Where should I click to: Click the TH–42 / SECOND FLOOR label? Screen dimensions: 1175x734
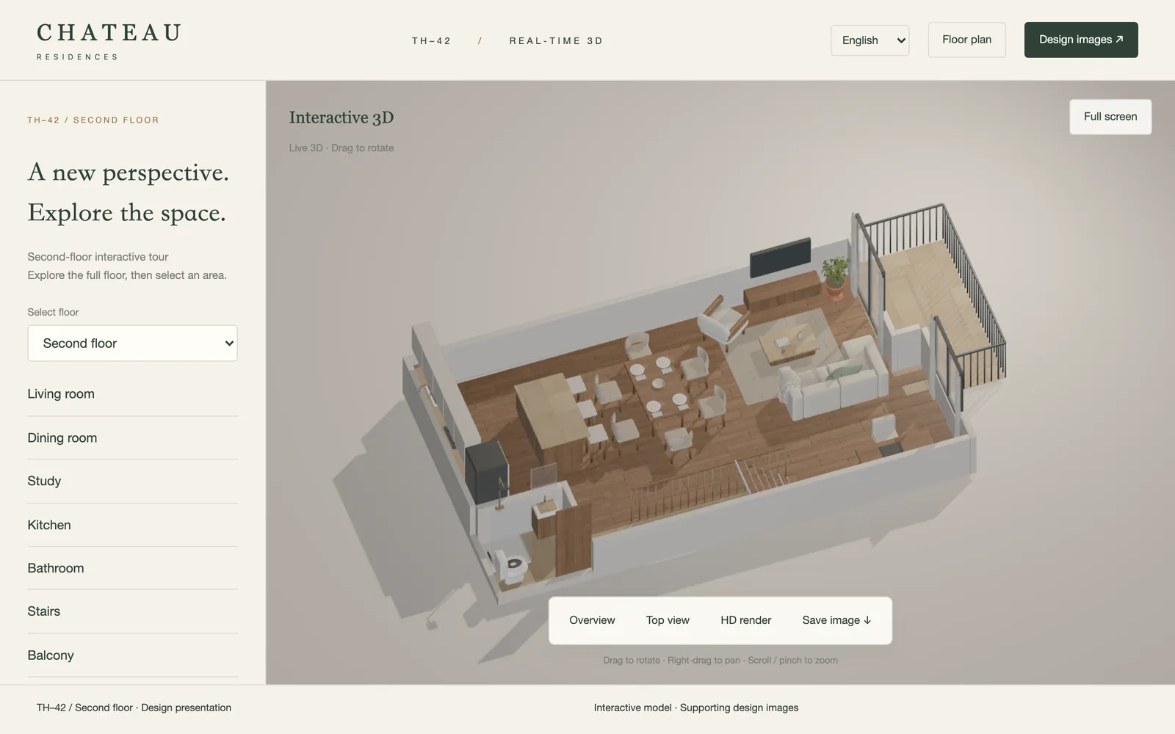[x=93, y=120]
